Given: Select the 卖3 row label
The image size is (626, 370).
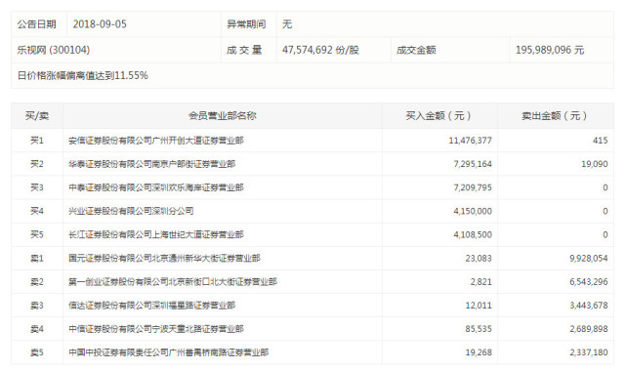Looking at the screenshot, I should tap(37, 306).
